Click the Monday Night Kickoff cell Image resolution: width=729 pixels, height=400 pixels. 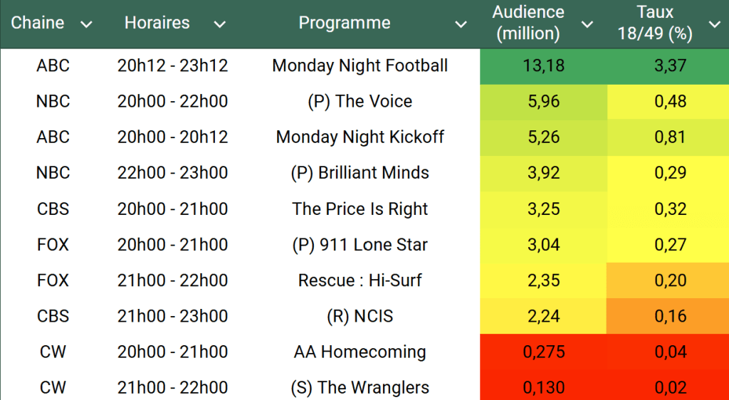360,137
